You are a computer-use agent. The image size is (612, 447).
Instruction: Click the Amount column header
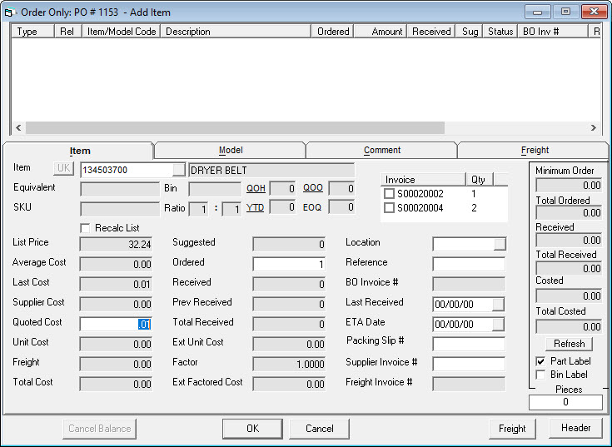pyautogui.click(x=381, y=31)
